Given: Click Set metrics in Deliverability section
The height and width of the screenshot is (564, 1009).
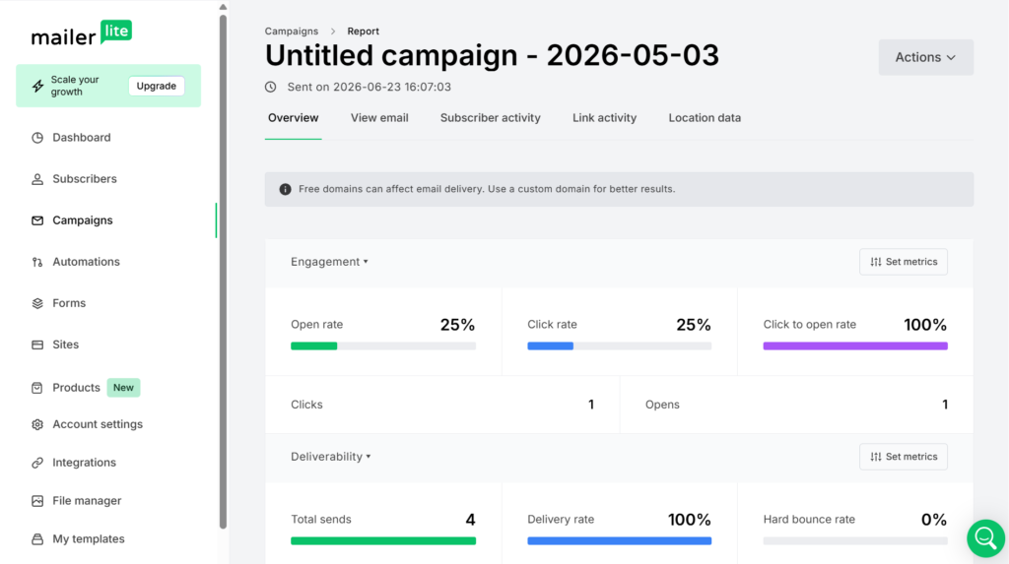Looking at the screenshot, I should [x=904, y=457].
